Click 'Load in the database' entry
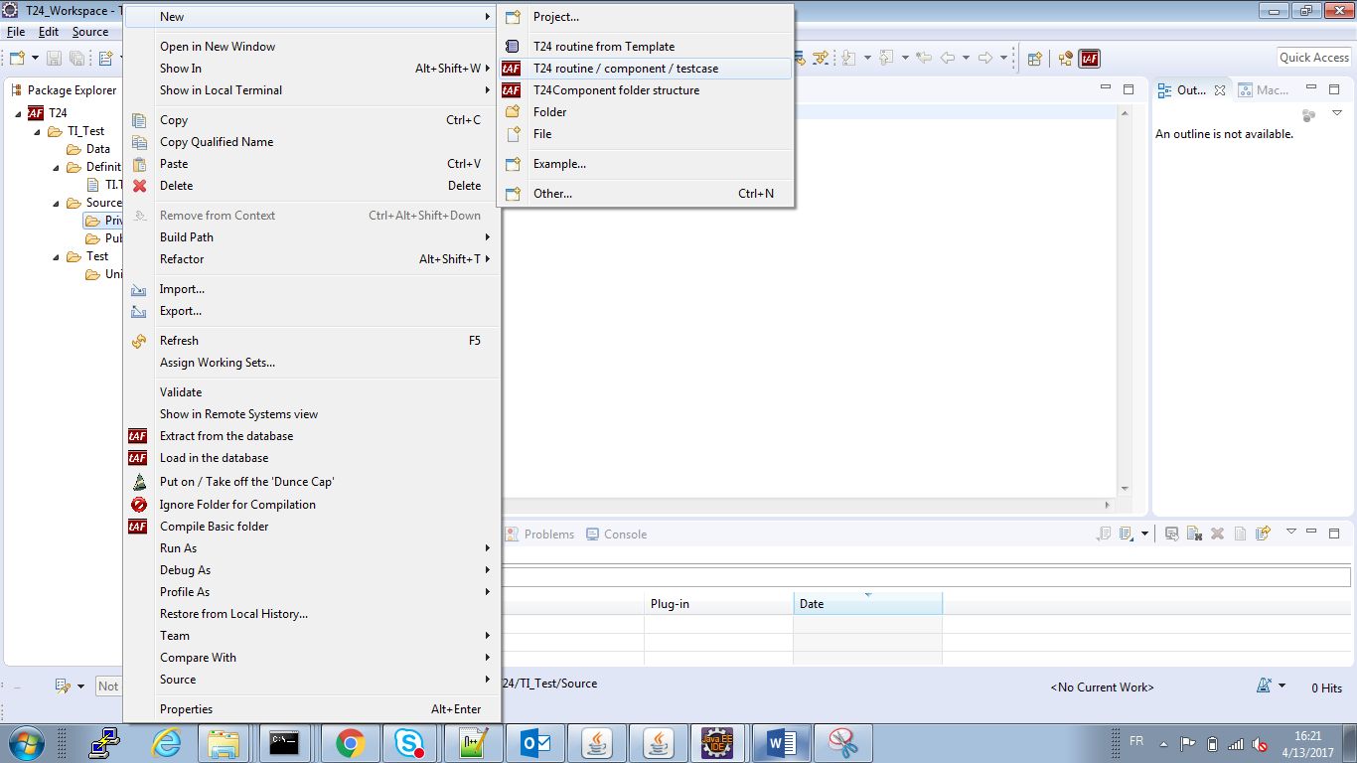This screenshot has height=763, width=1357. (x=214, y=458)
